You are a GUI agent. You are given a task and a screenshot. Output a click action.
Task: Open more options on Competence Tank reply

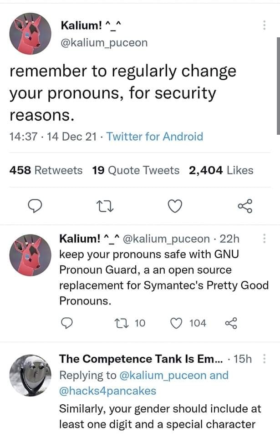264,359
